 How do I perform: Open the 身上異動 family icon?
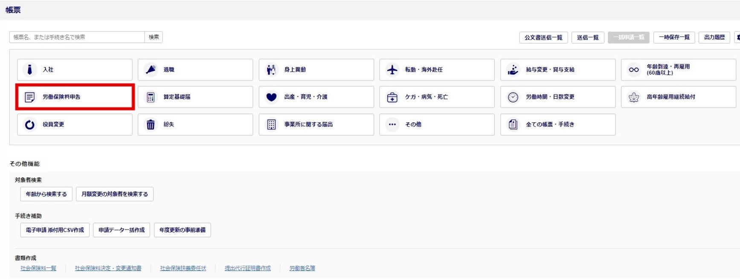point(271,69)
